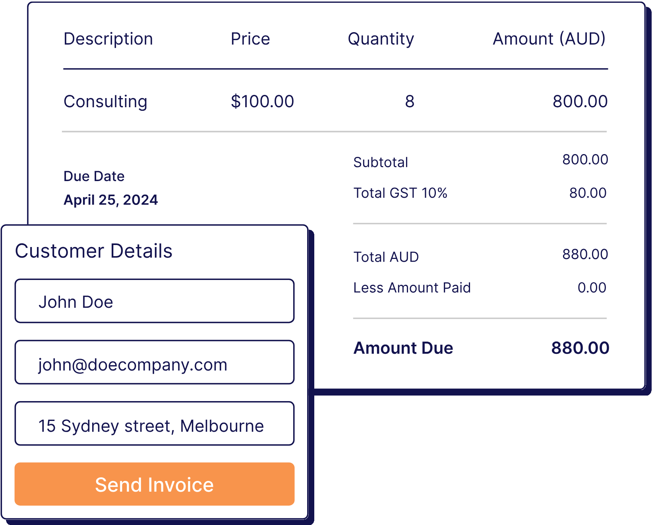
Task: Click the Less Amount Paid label
Action: (x=412, y=288)
